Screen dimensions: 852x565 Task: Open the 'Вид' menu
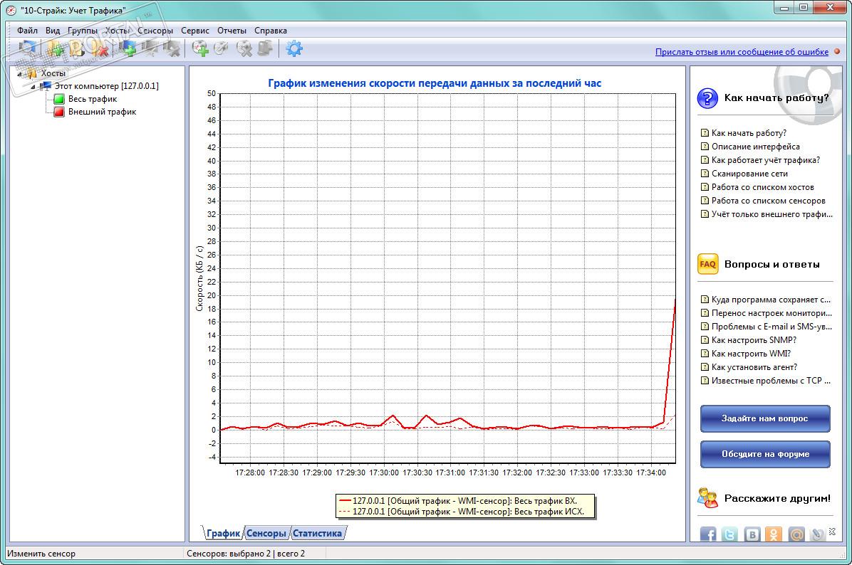pyautogui.click(x=53, y=31)
